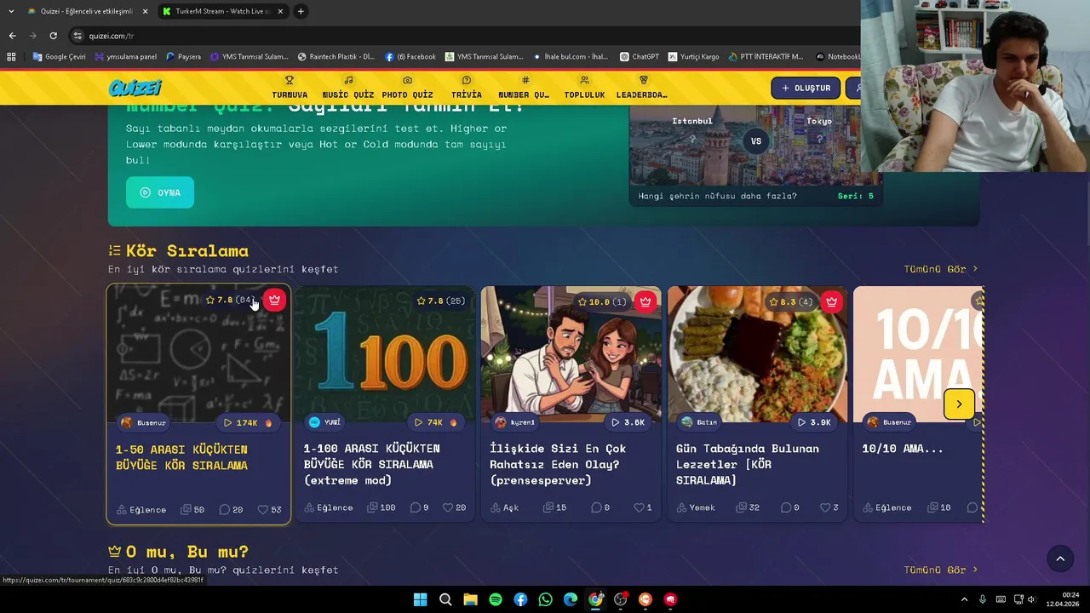
Task: Click the 3.6K play count badge
Action: 628,422
